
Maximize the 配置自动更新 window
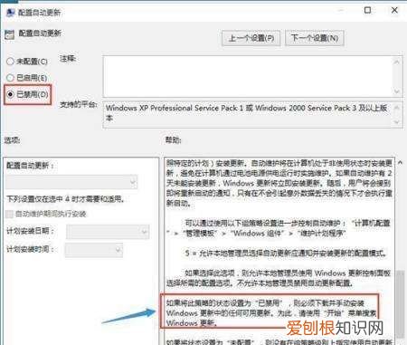[367, 10]
